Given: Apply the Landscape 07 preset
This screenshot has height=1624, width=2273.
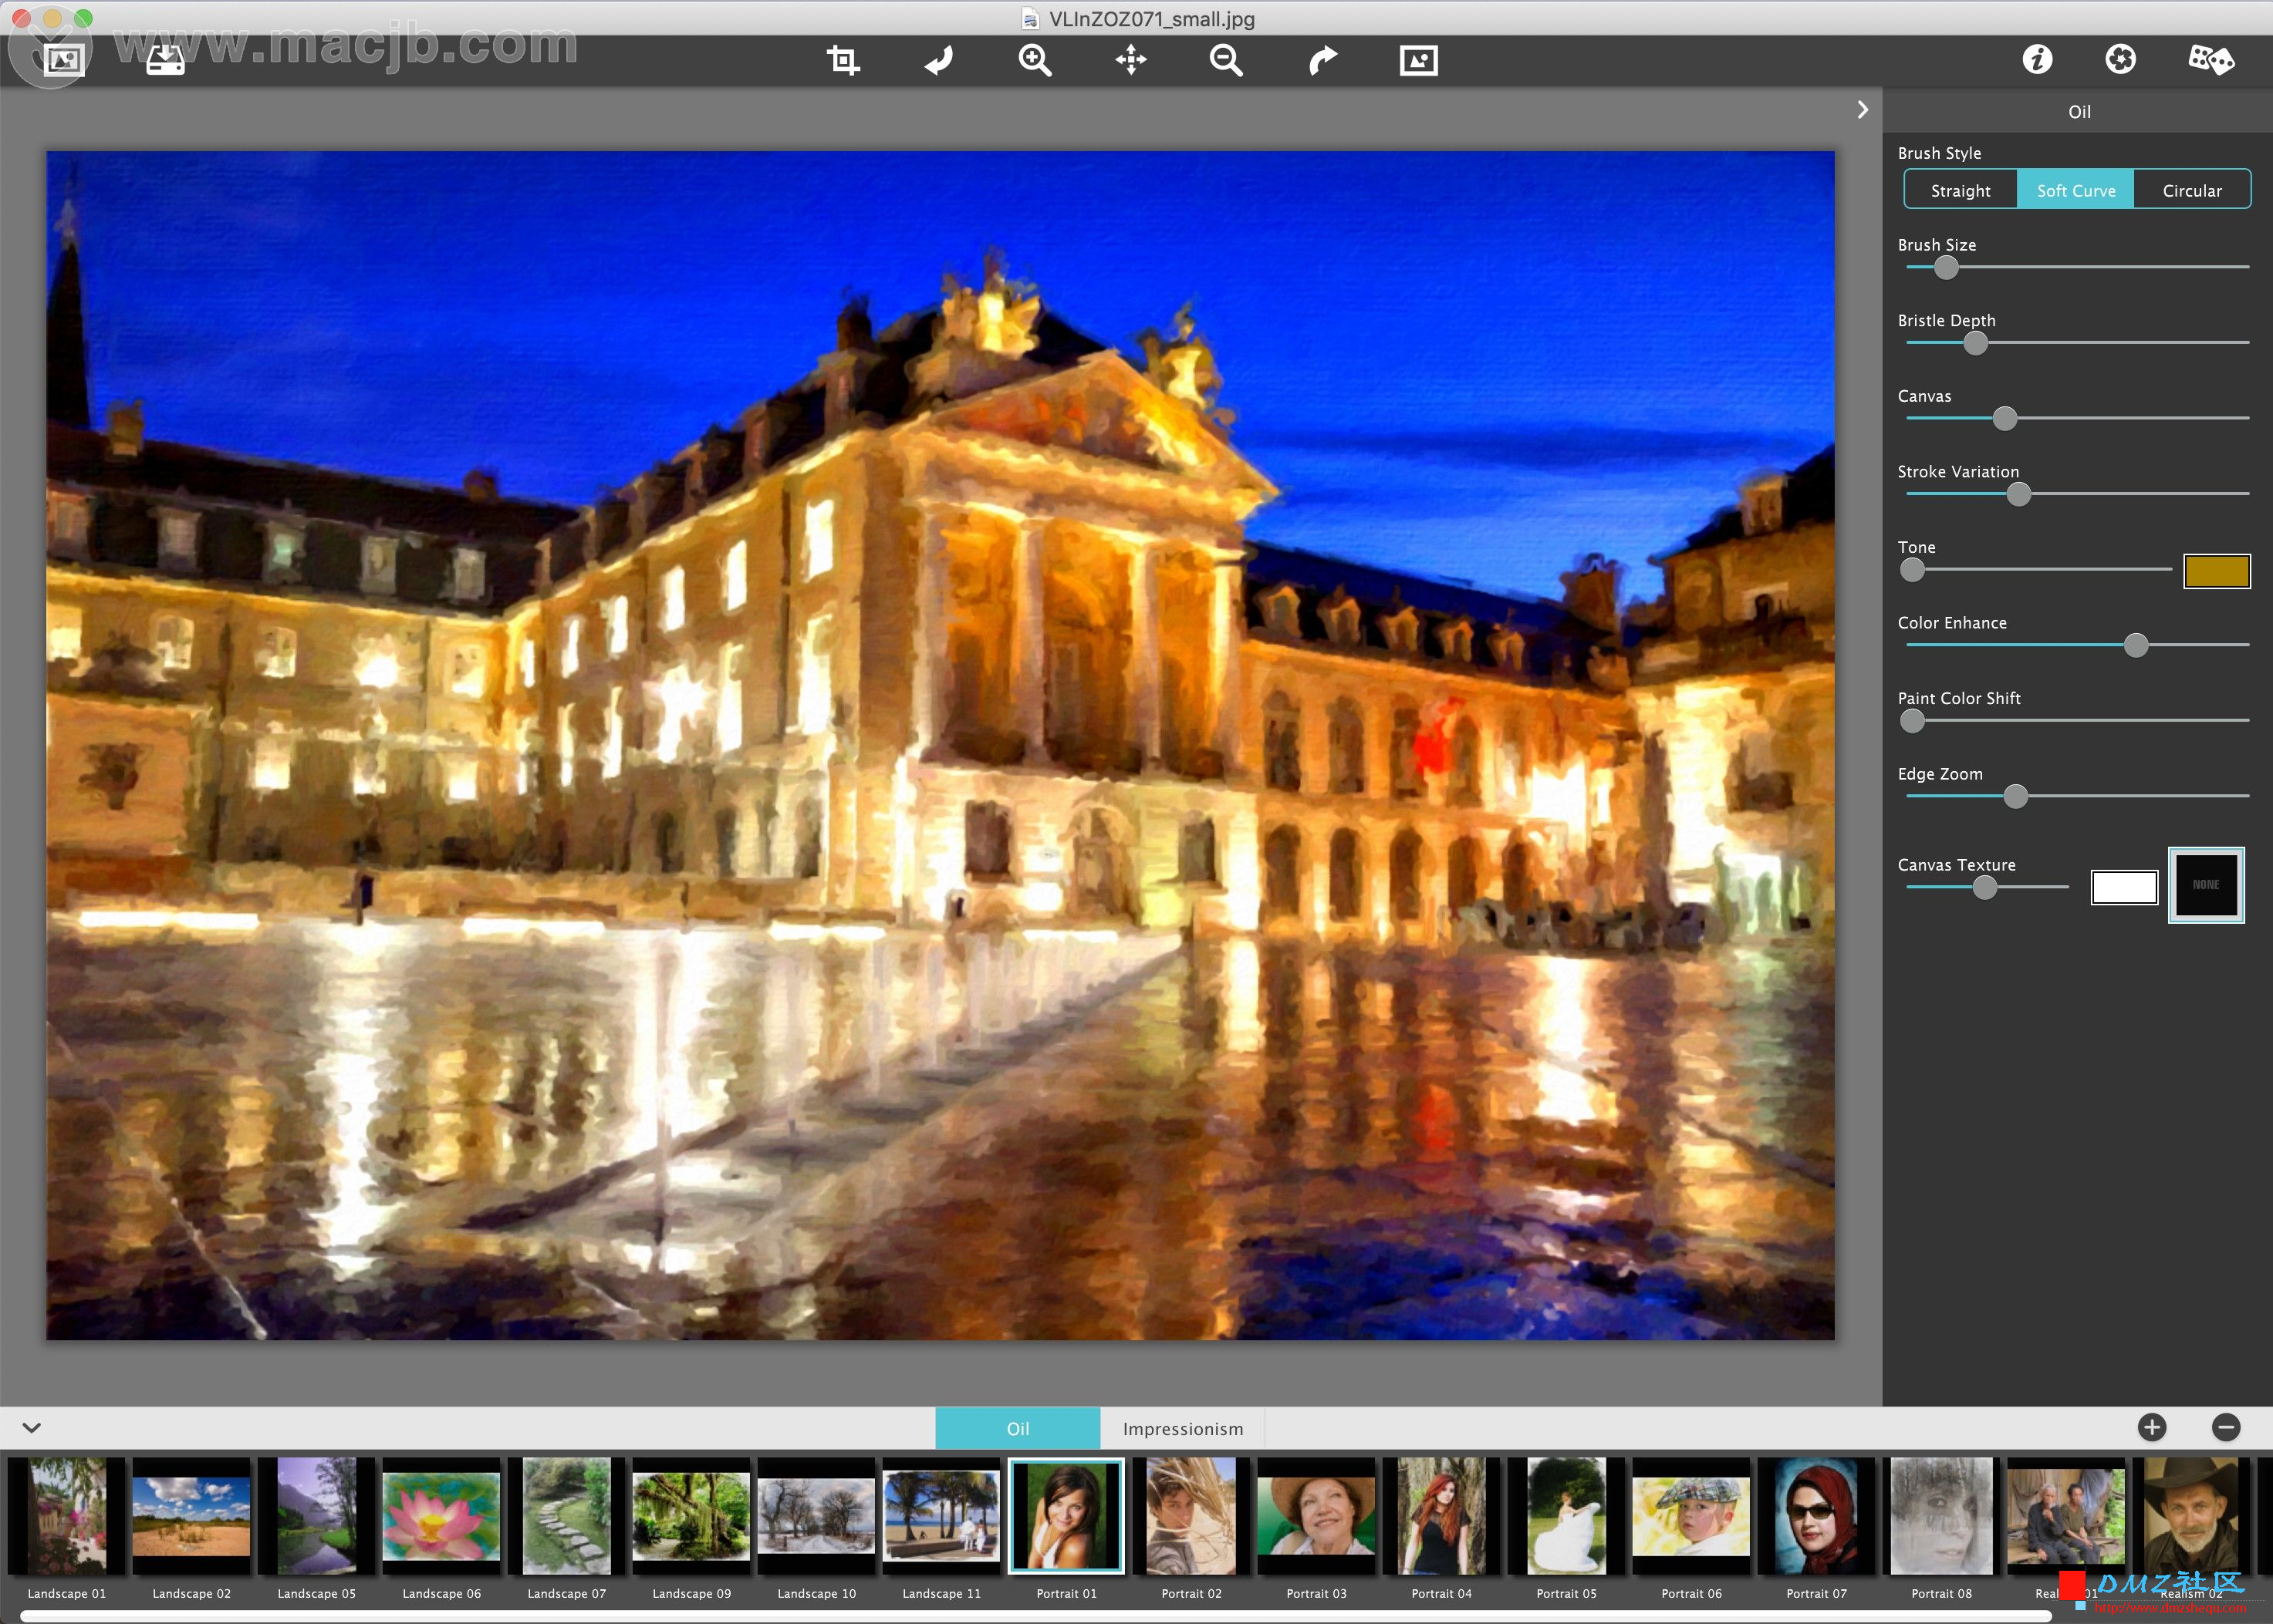Looking at the screenshot, I should pyautogui.click(x=566, y=1516).
